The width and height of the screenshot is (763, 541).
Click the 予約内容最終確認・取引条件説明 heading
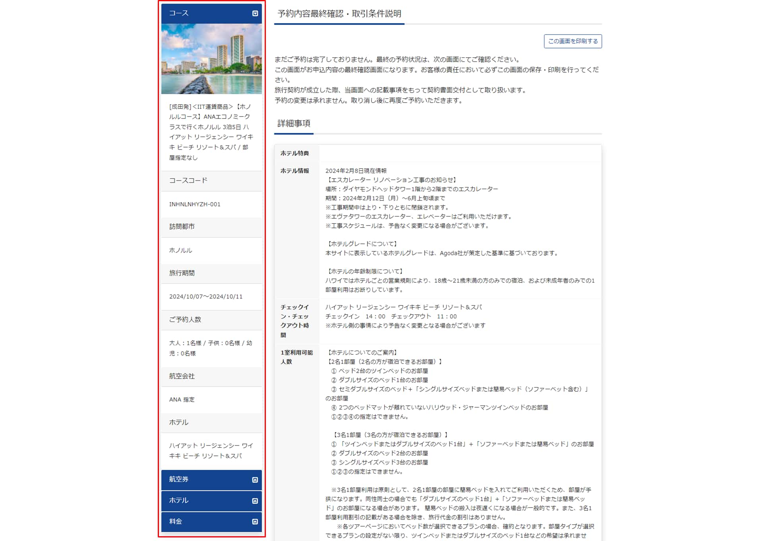pos(339,14)
